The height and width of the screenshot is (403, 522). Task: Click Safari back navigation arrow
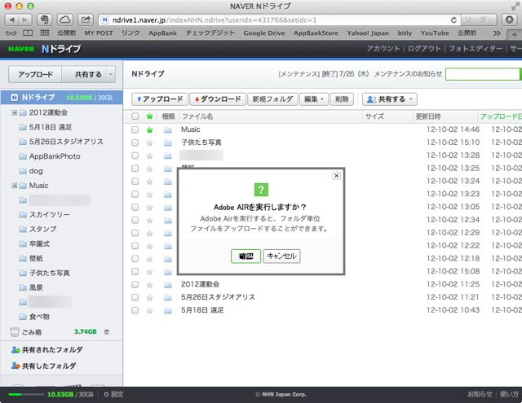click(x=11, y=20)
